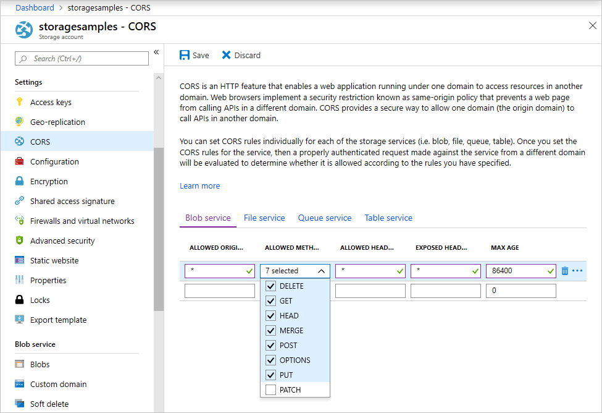Save the CORS settings
This screenshot has height=413, width=602.
tap(194, 55)
